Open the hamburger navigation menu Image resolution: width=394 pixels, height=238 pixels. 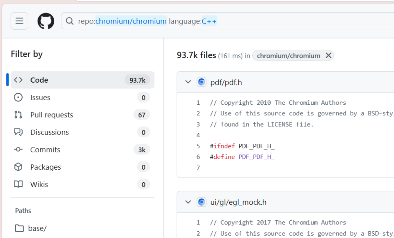pyautogui.click(x=19, y=21)
